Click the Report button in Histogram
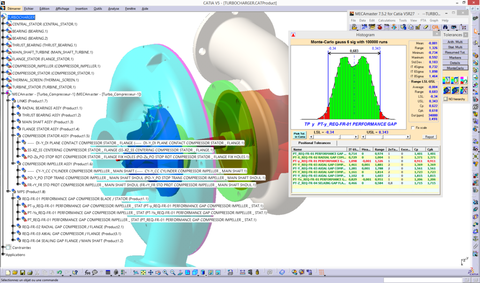 [429, 137]
